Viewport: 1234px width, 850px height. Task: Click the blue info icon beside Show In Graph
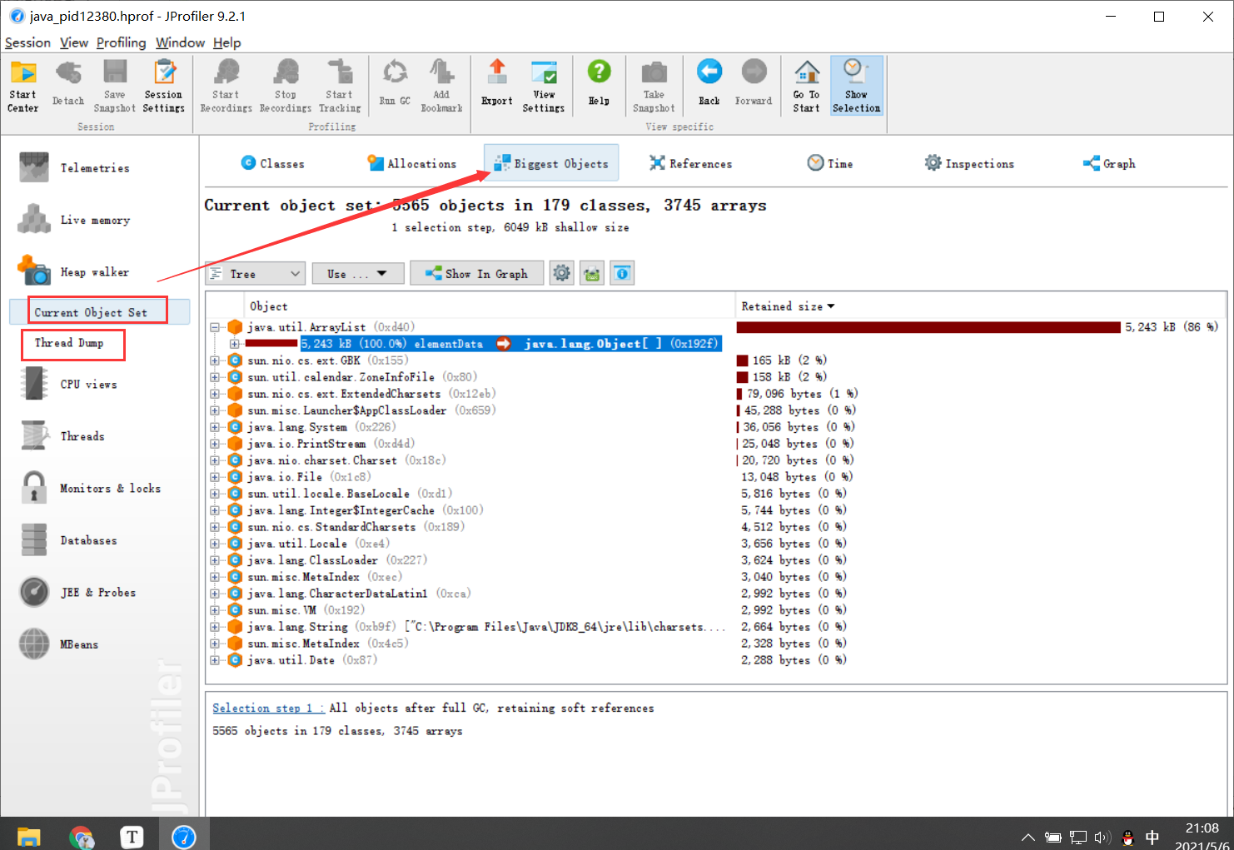coord(622,273)
